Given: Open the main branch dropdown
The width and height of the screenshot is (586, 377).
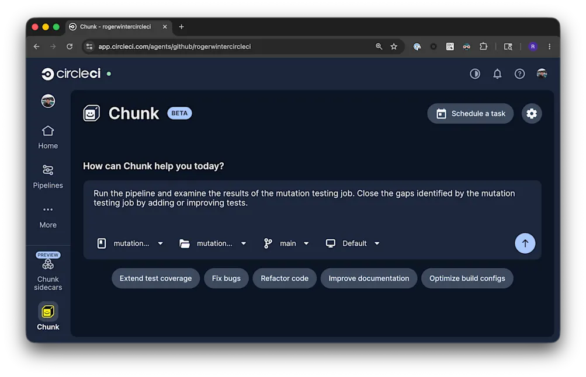Looking at the screenshot, I should point(286,243).
